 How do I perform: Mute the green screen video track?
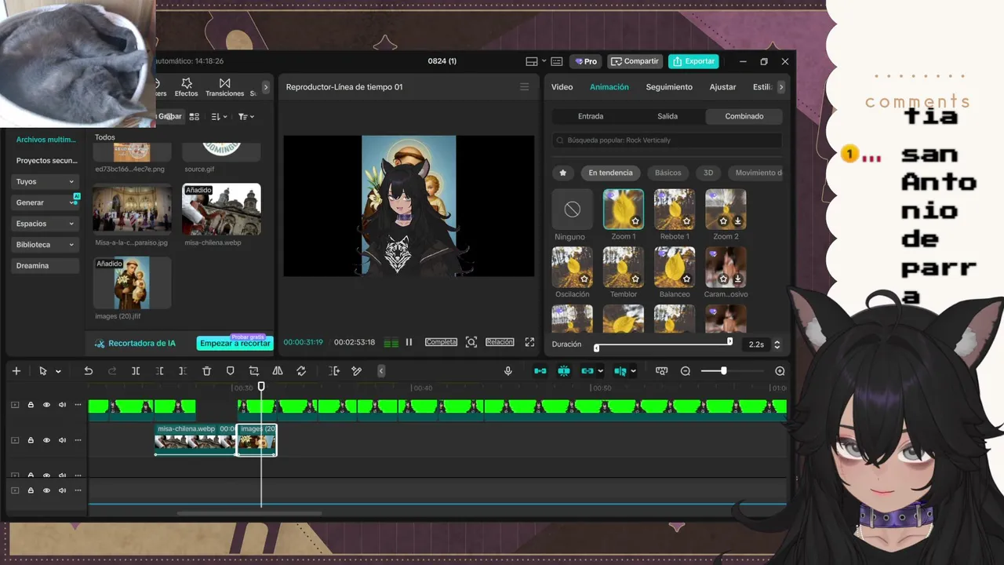(62, 405)
